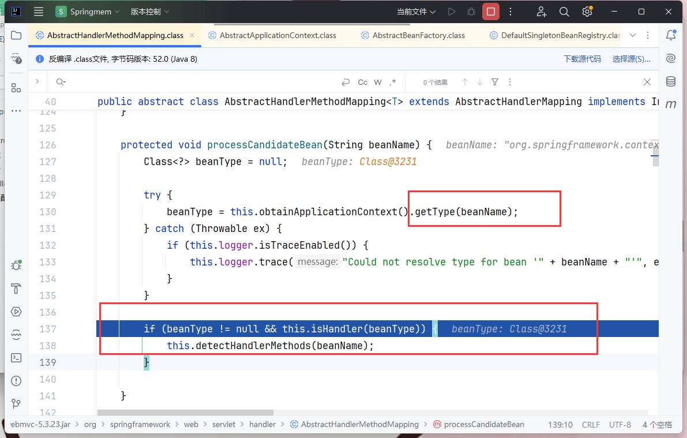The width and height of the screenshot is (687, 438).
Task: Open the Database tool window
Action: coord(671,81)
